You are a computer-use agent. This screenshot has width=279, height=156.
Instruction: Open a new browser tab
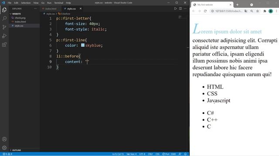tap(237, 5)
